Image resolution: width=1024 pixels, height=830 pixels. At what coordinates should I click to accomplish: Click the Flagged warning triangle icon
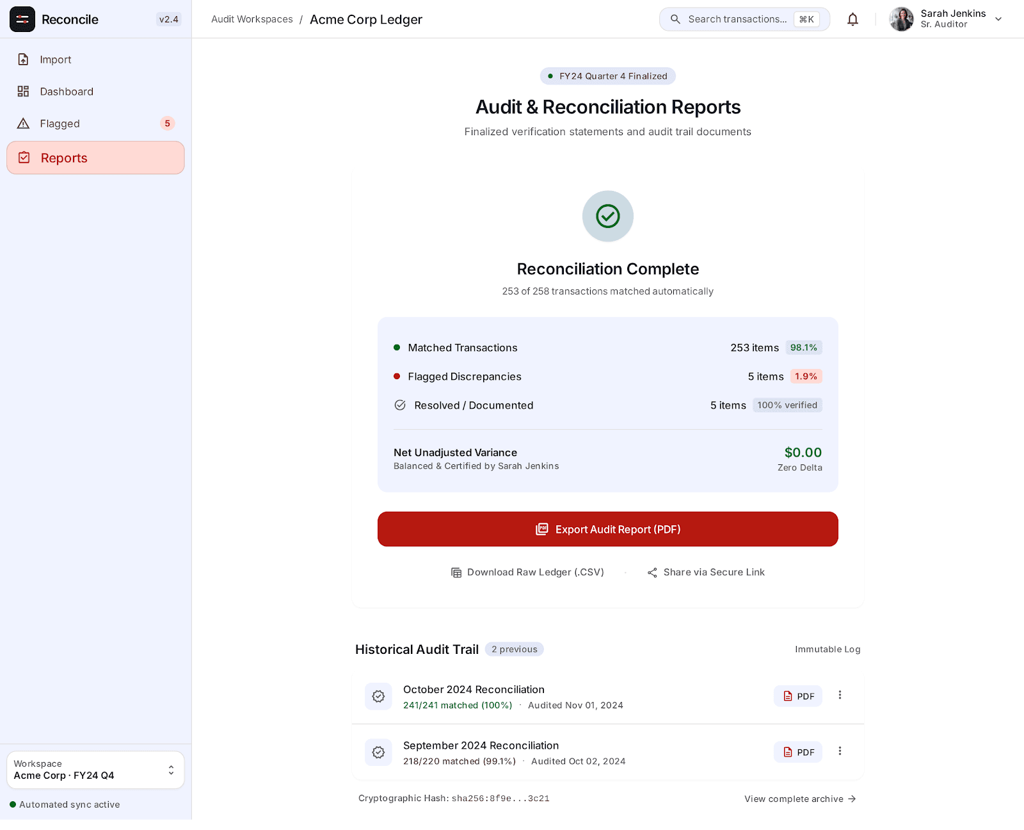coord(23,124)
